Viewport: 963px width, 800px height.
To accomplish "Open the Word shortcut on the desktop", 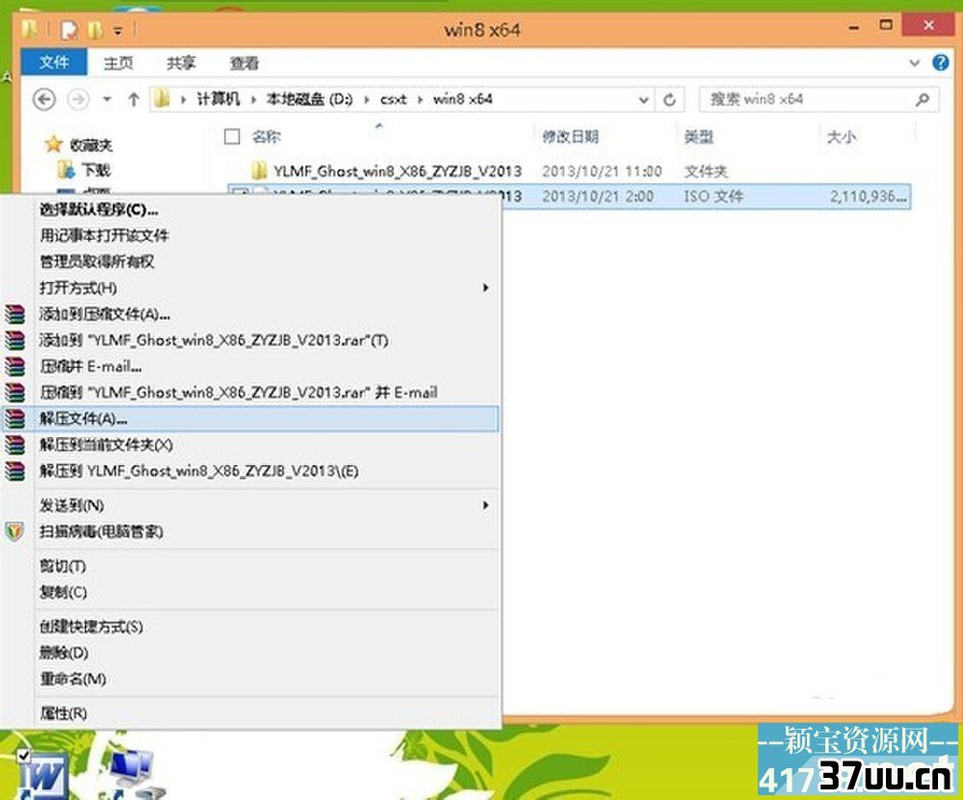I will (41, 774).
